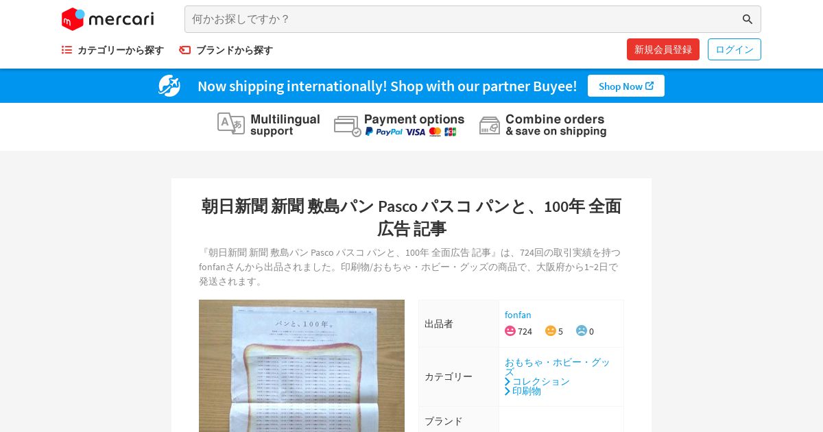Click the newspaper product photo
Image resolution: width=823 pixels, height=432 pixels.
click(302, 365)
